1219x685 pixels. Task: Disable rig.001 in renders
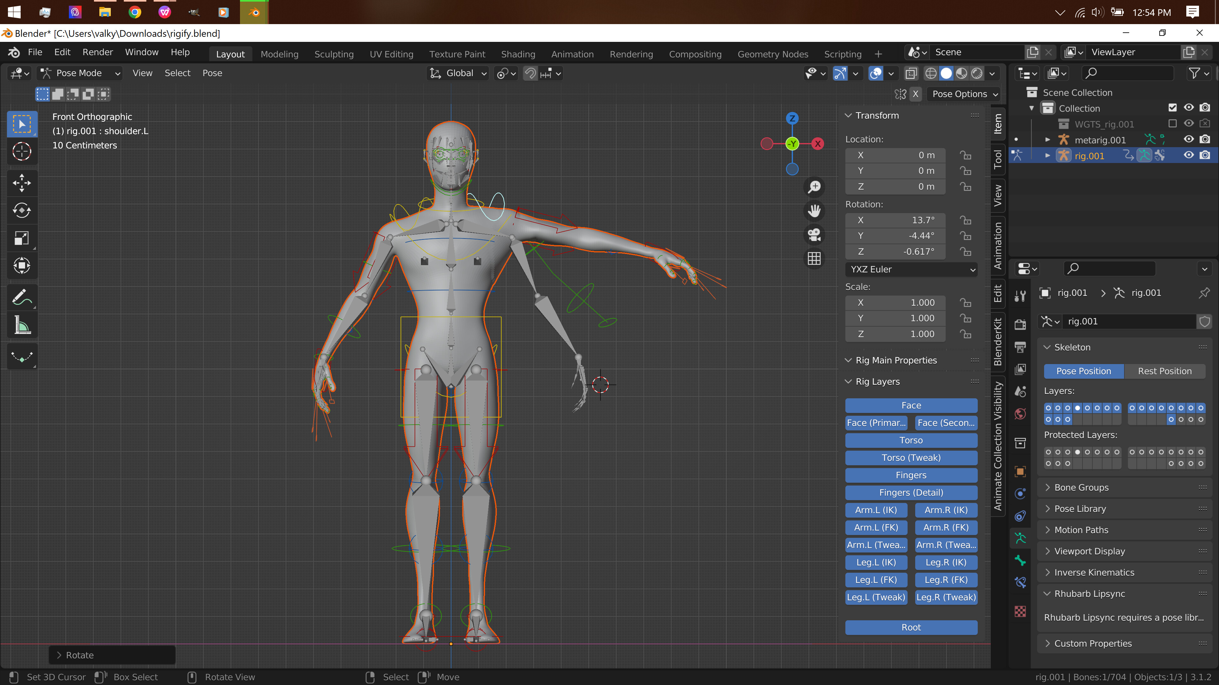point(1205,155)
